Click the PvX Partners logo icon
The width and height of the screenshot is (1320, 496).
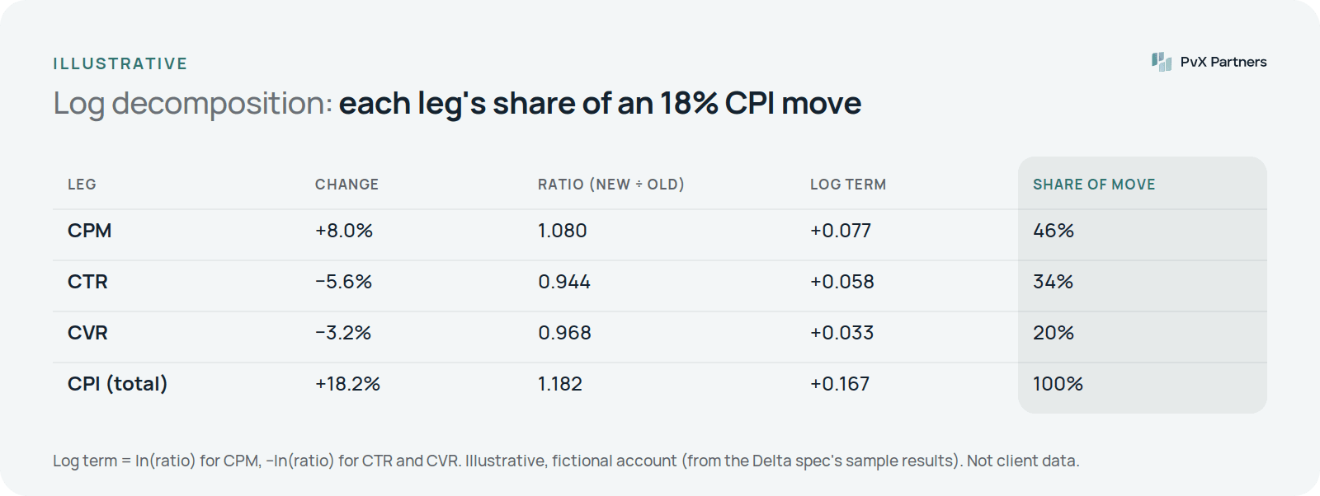pyautogui.click(x=1162, y=62)
